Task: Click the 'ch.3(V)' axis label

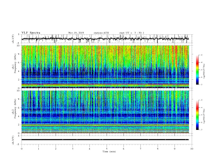Action: [13, 140]
